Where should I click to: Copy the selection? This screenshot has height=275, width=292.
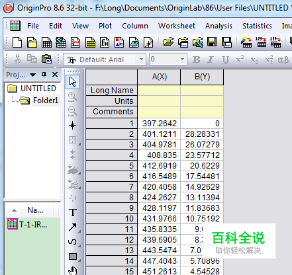tap(32, 59)
